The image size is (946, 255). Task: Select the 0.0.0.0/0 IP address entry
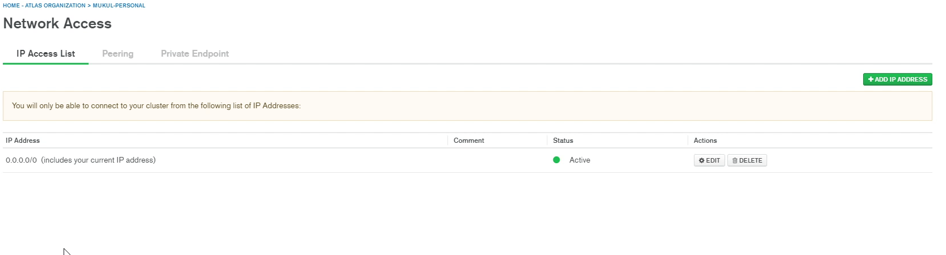(x=21, y=160)
